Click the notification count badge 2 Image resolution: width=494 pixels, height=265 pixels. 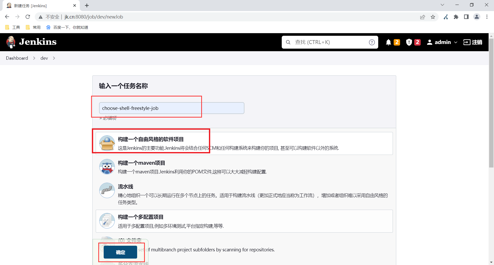tap(397, 42)
